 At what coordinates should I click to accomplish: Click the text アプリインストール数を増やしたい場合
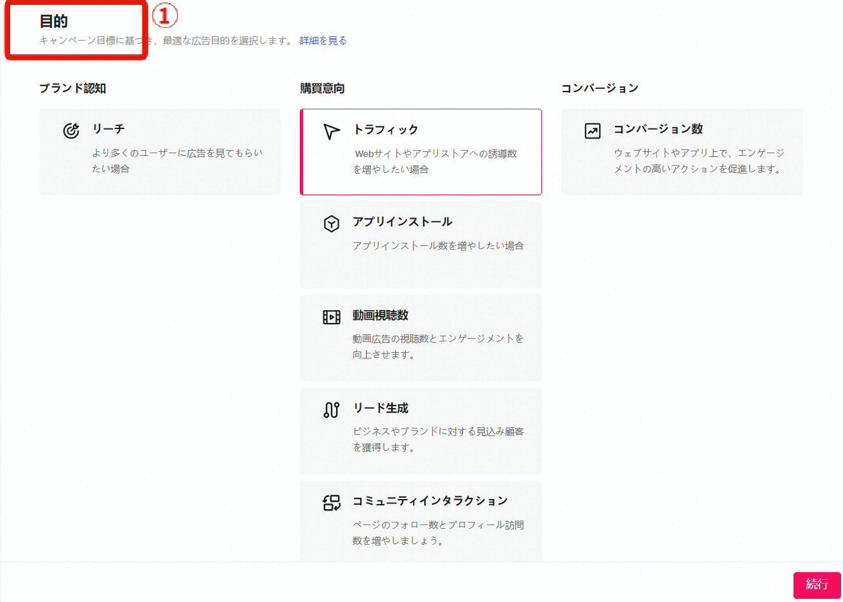pos(438,245)
